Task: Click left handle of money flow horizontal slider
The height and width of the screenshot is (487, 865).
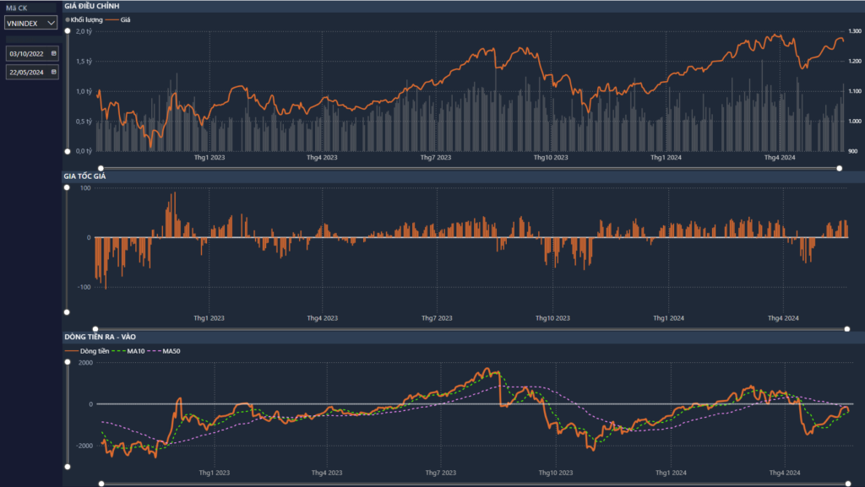Action: pyautogui.click(x=101, y=484)
